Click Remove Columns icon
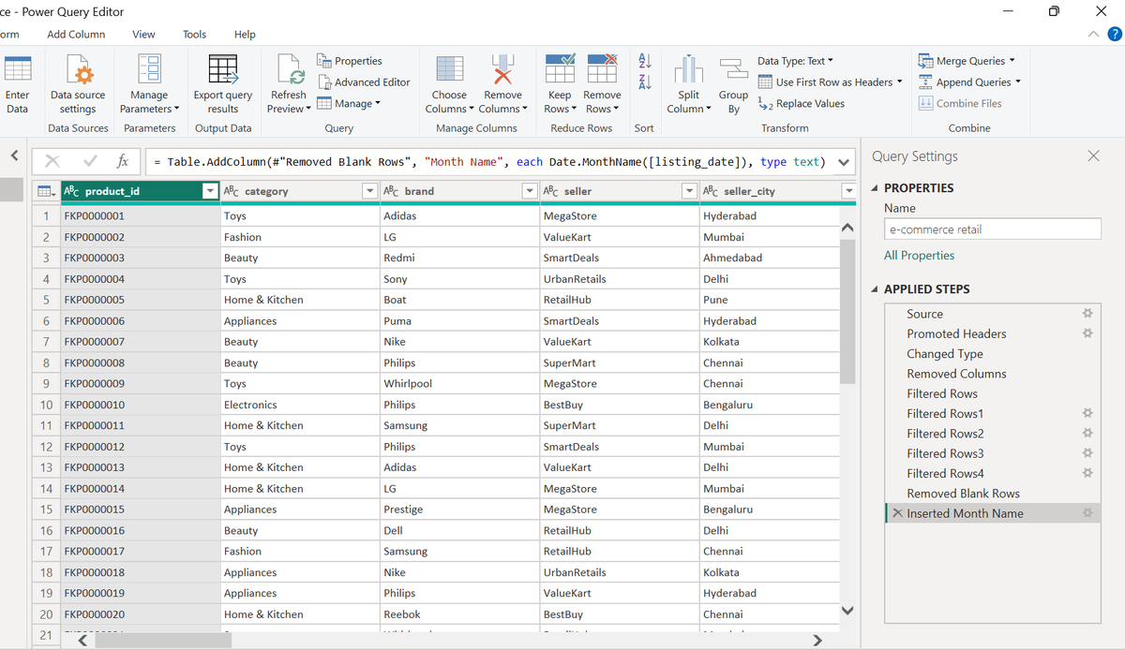Image resolution: width=1125 pixels, height=650 pixels. point(502,70)
